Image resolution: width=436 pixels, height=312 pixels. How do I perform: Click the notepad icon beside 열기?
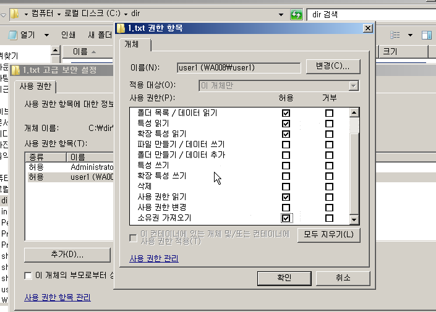[x=12, y=35]
